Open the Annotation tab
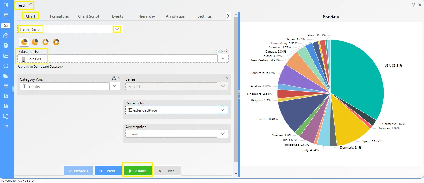Viewport: 424px width, 183px height. (x=176, y=16)
